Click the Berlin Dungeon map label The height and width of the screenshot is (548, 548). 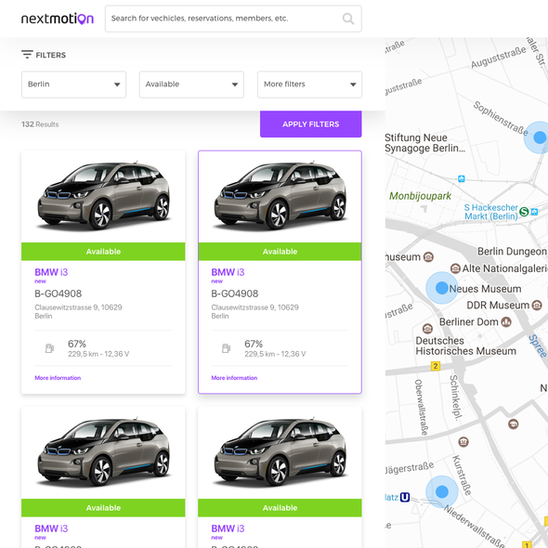pos(512,252)
